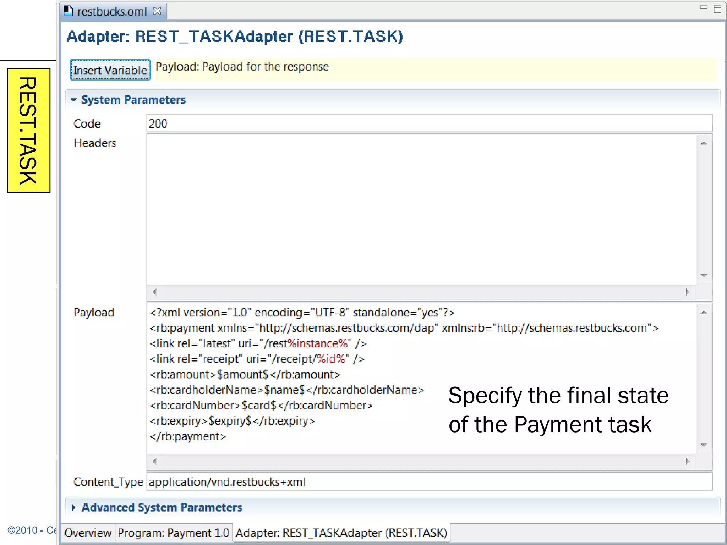Click Headers horizontal scroll right arrow
This screenshot has height=545, width=727.
tap(688, 292)
